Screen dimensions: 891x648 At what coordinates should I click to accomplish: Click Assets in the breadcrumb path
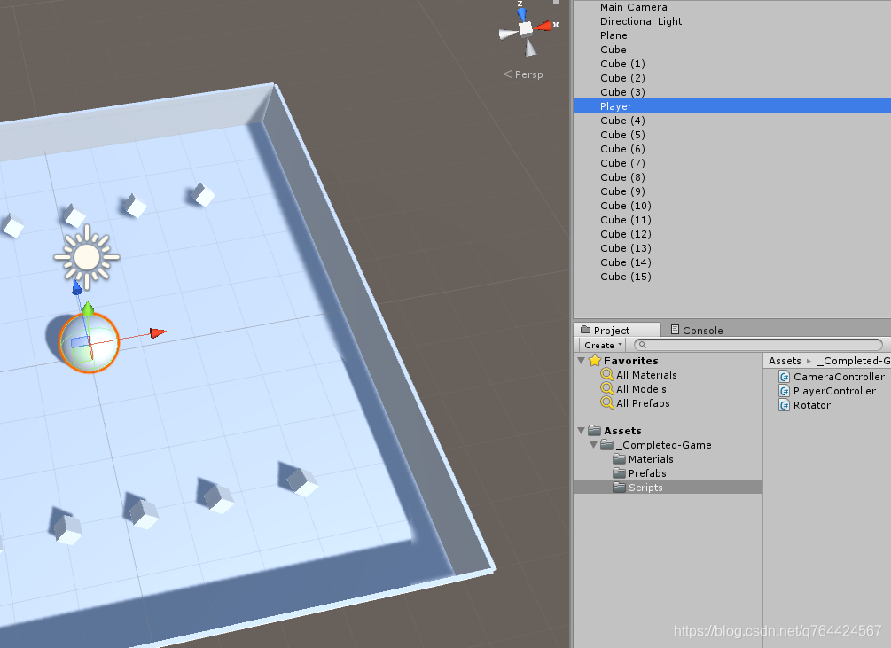(x=785, y=361)
